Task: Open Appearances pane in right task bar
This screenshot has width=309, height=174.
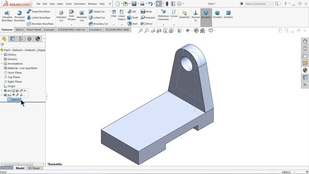Action: pyautogui.click(x=305, y=70)
